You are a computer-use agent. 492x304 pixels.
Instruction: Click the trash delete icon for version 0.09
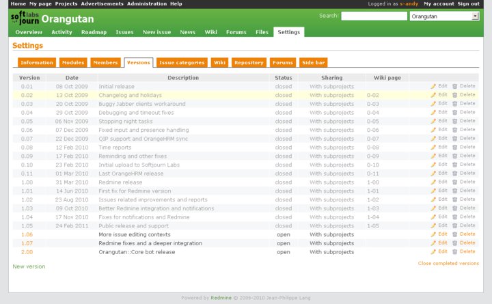[454, 156]
